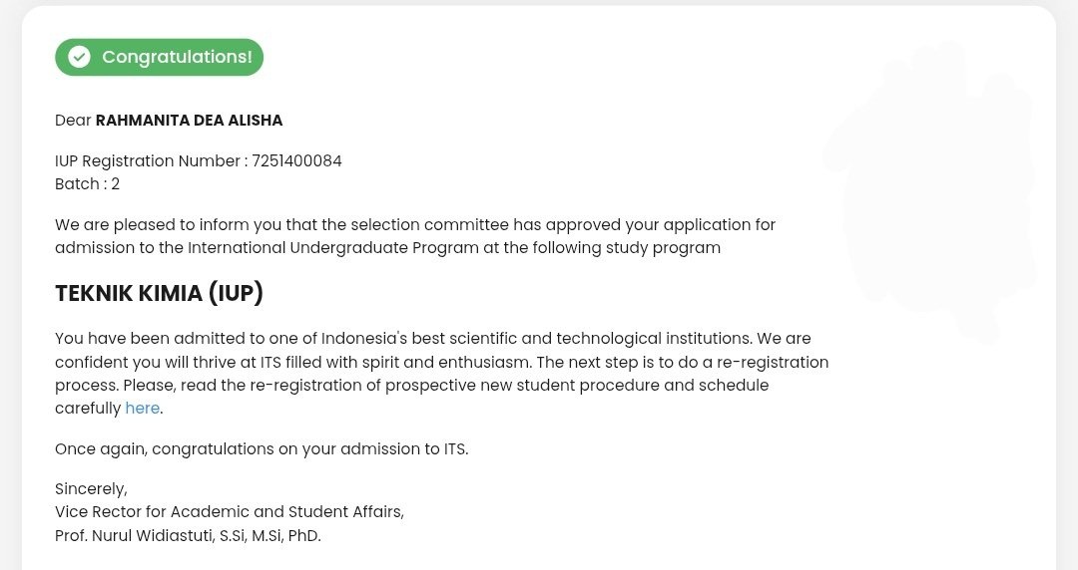Click the Sincerely, closing line
Screen dimensions: 1078x570
pyautogui.click(x=92, y=489)
